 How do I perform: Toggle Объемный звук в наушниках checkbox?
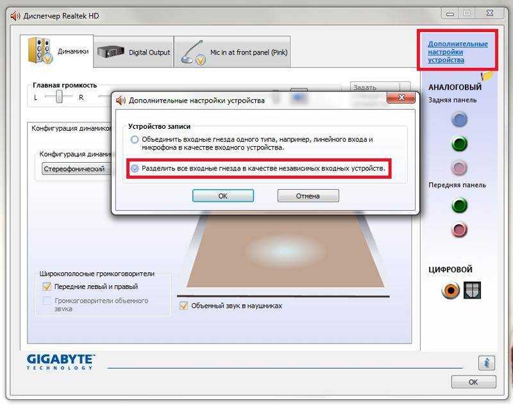(184, 306)
